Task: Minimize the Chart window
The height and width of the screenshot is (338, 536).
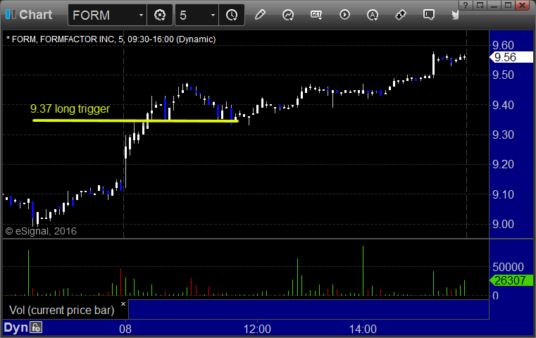Action: point(494,5)
